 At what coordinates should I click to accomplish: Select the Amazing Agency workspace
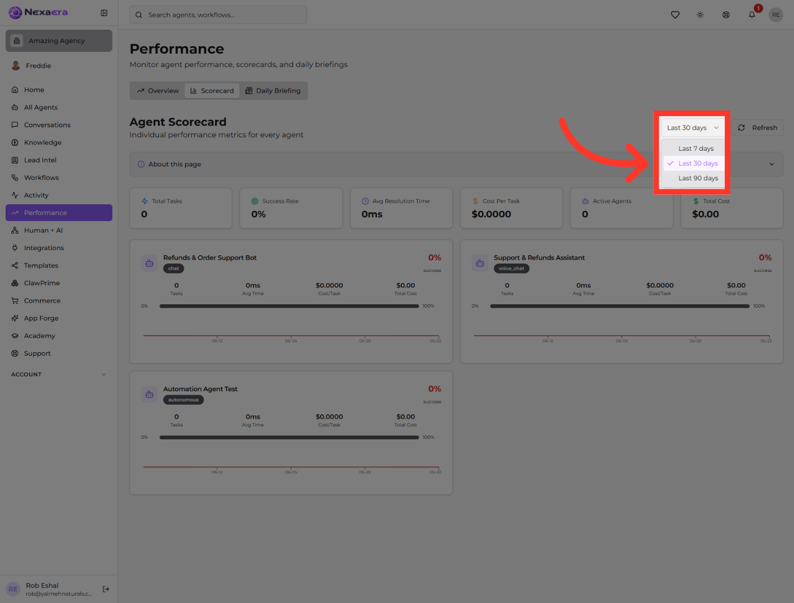coord(59,41)
